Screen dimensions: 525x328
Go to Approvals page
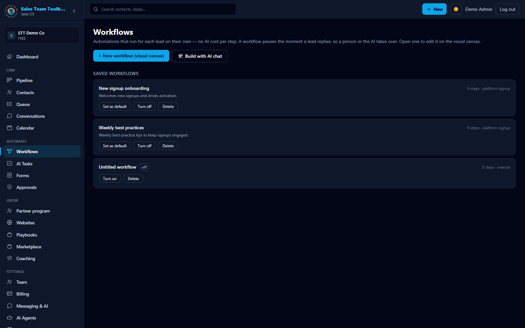42,187
